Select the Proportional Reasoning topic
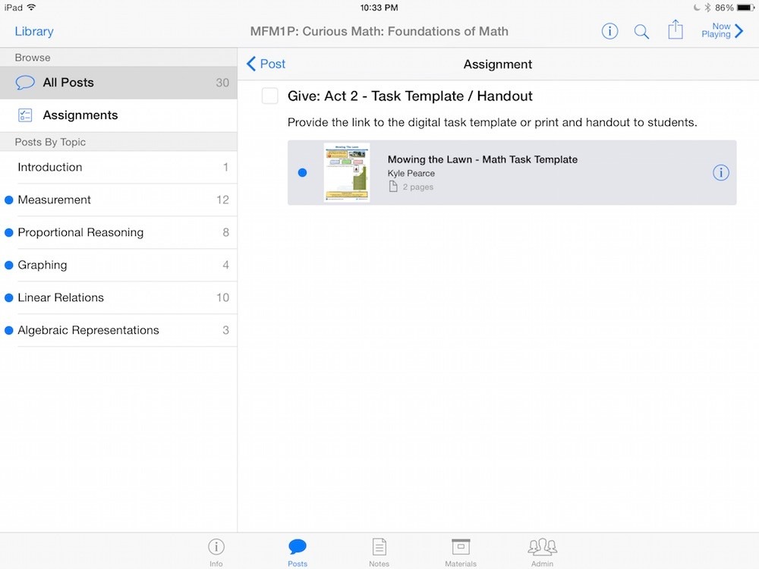 tap(80, 232)
